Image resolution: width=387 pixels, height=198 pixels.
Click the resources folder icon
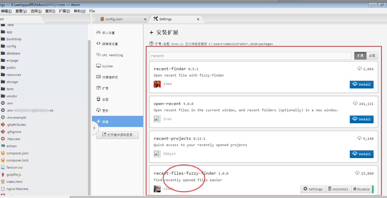pos(3,74)
